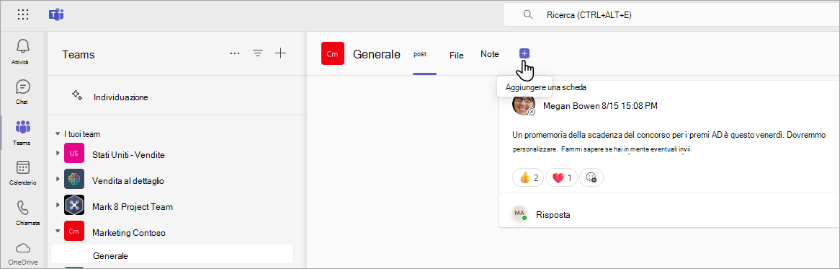Click the search magnifier icon
The height and width of the screenshot is (269, 840).
[527, 14]
